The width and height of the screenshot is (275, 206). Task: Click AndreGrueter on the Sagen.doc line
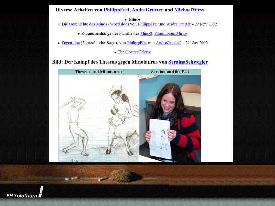168,43
